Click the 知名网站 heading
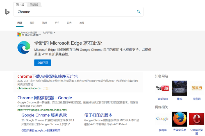Screen dimensions: 205x136 [161, 76]
